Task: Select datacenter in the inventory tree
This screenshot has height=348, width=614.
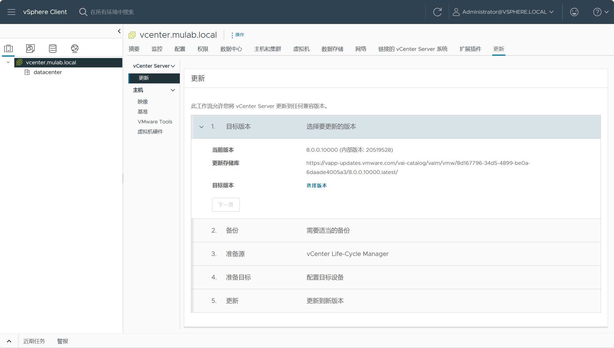Action: pos(48,72)
